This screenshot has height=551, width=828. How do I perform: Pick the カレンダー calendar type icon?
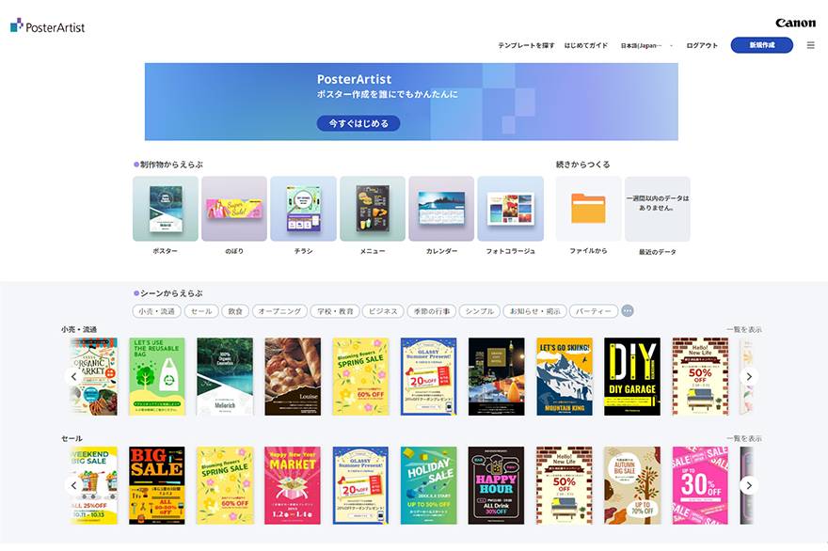[441, 209]
